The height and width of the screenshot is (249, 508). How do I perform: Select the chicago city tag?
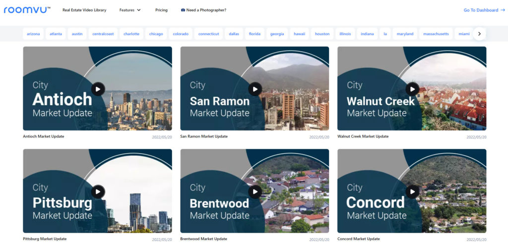[x=156, y=34]
